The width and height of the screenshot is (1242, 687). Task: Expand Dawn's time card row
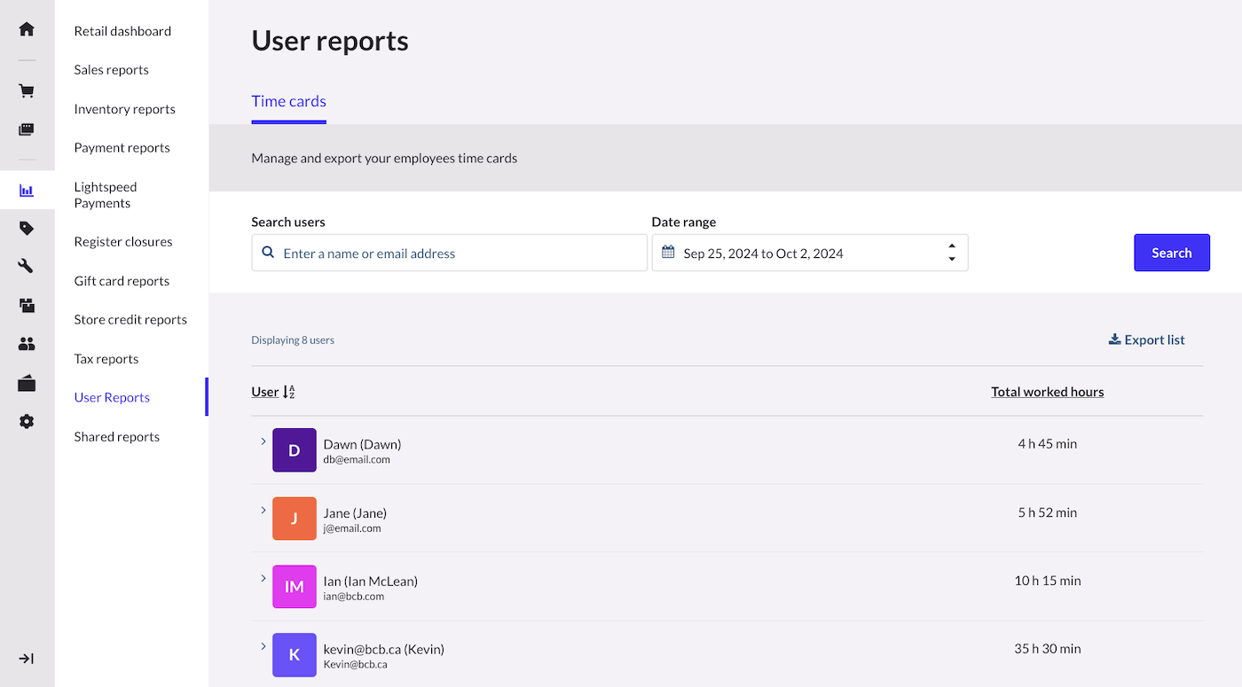[x=263, y=441]
